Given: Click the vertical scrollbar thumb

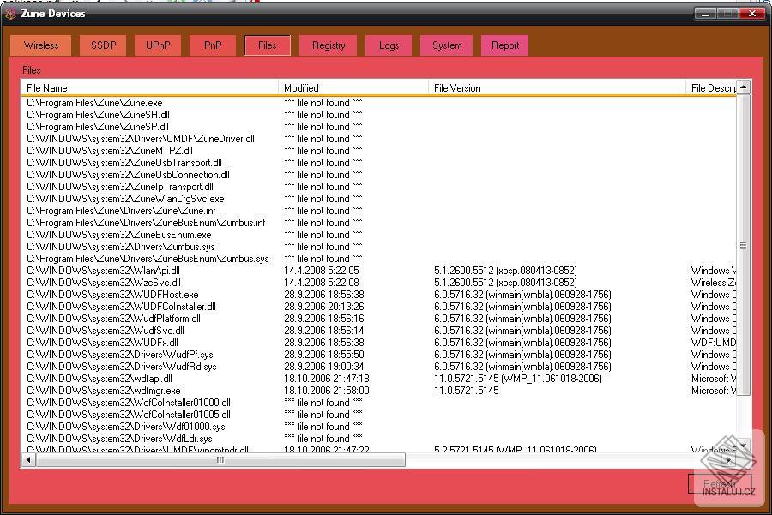Looking at the screenshot, I should pos(744,245).
